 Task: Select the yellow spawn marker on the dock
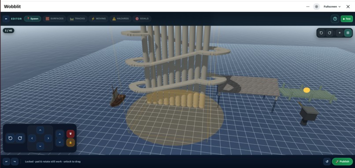pyautogui.click(x=307, y=90)
